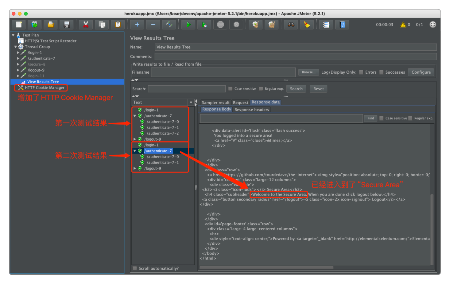Expand /authenticate-7 in test plan tree
The image size is (450, 284).
coord(18,59)
